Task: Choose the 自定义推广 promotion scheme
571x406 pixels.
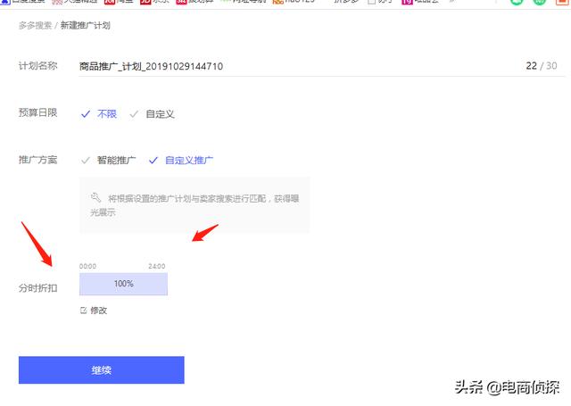Action: click(x=181, y=161)
